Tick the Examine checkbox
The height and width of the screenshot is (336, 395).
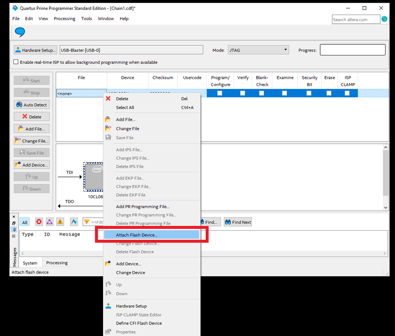[285, 93]
